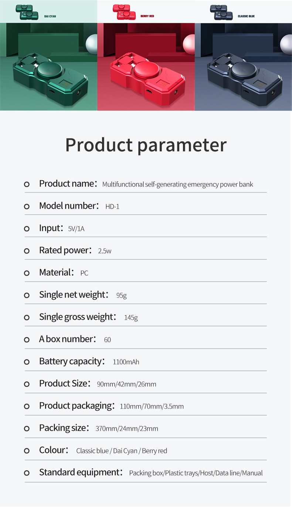Click the Dai Cyan small product icon

click(27, 12)
